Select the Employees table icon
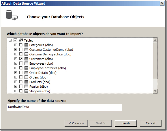The width and height of the screenshot is (167, 131). (26, 63)
